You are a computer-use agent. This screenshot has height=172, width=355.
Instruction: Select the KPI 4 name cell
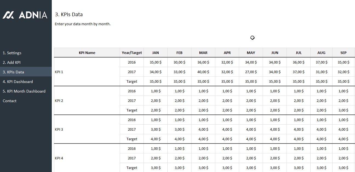pyautogui.click(x=87, y=158)
